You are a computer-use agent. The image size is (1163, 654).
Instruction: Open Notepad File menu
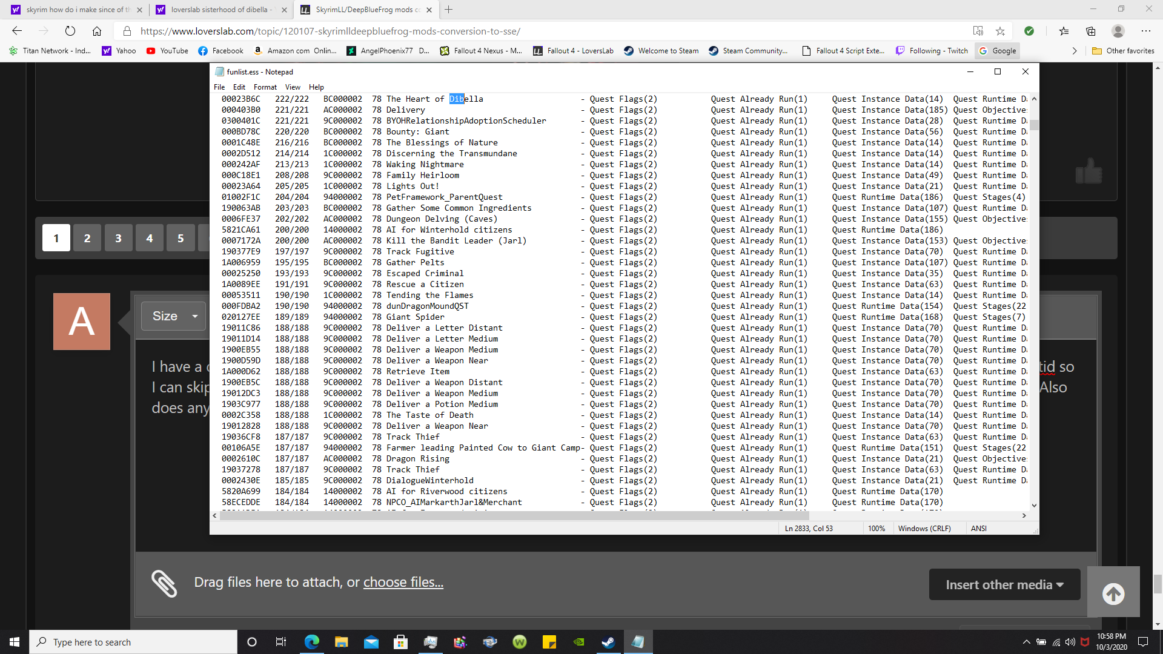[x=219, y=87]
